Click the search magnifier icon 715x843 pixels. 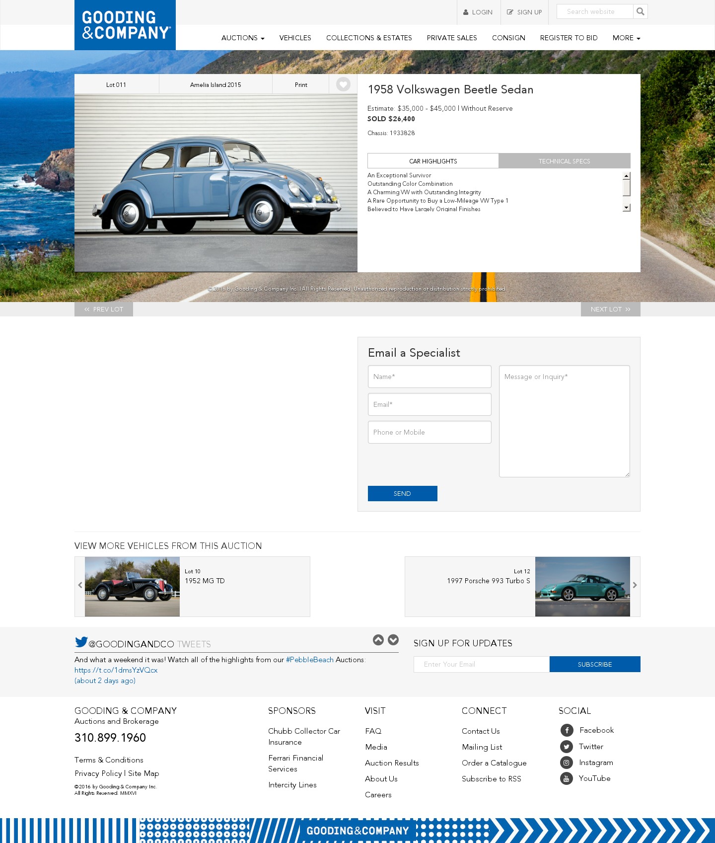tap(641, 11)
